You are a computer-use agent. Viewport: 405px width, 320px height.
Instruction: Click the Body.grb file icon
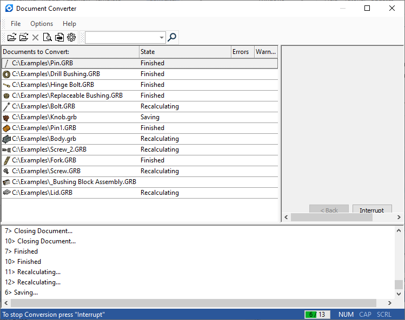pos(6,139)
